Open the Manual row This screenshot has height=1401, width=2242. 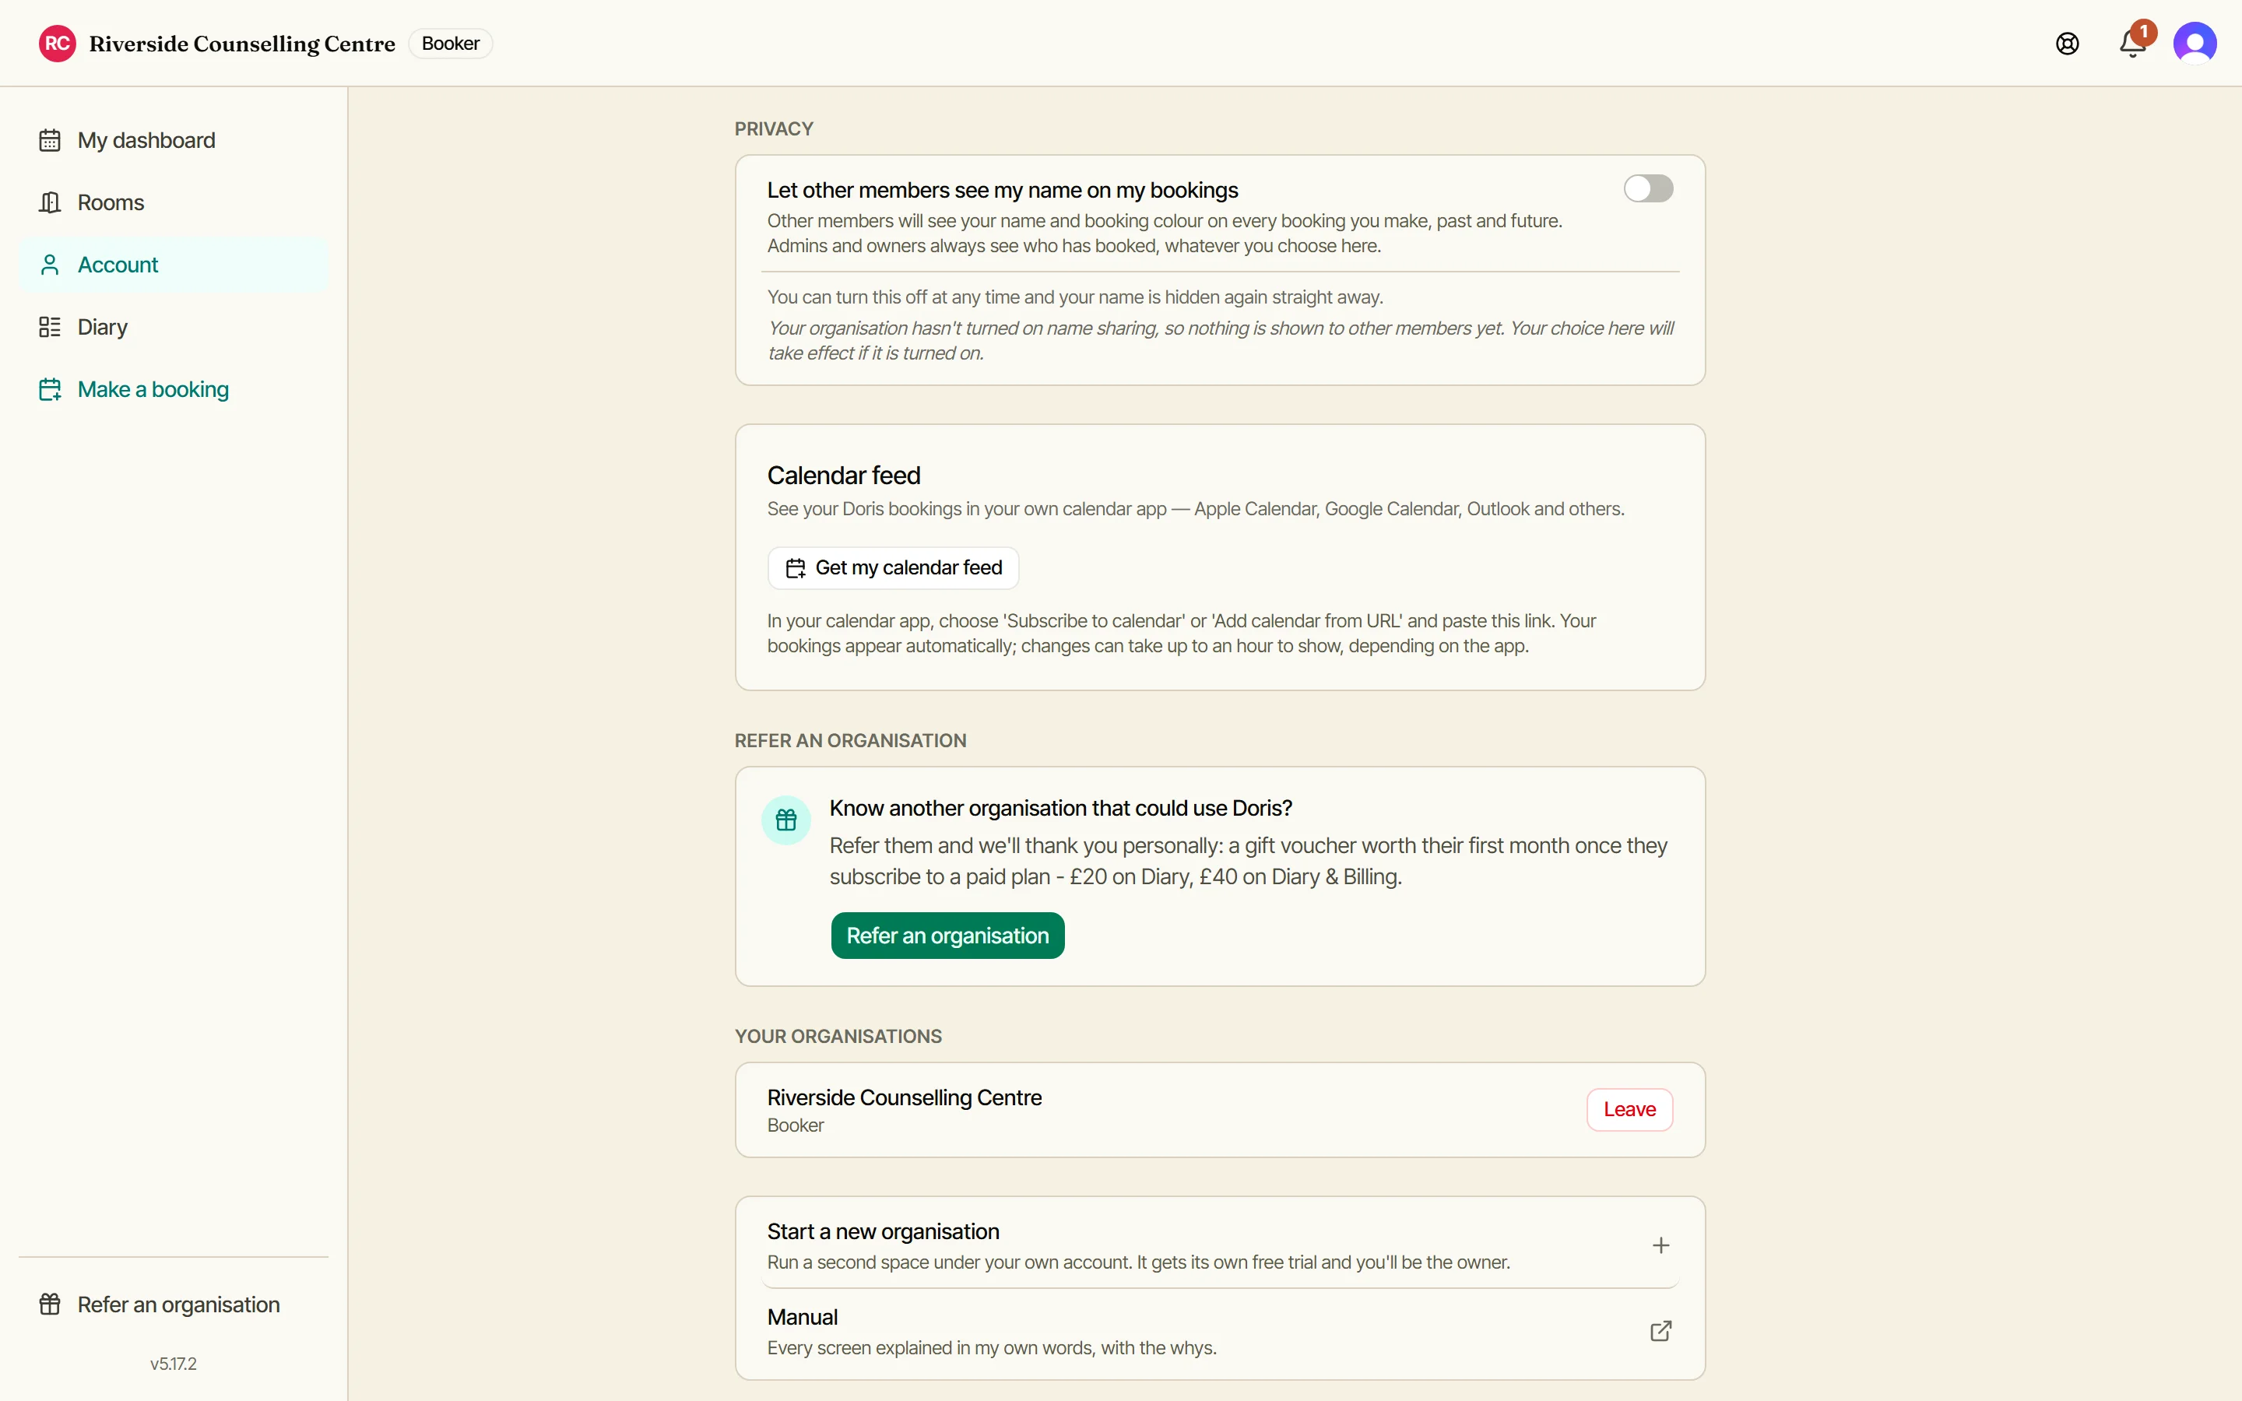pos(1220,1332)
